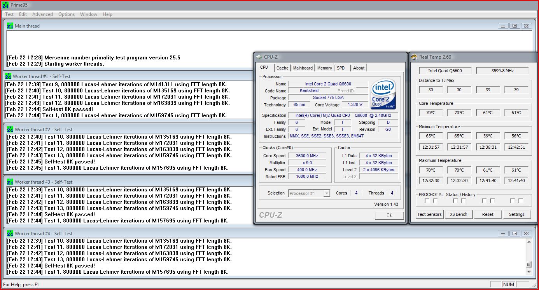Toggle the Core 2 PROCHOT history checkbox

click(x=464, y=201)
